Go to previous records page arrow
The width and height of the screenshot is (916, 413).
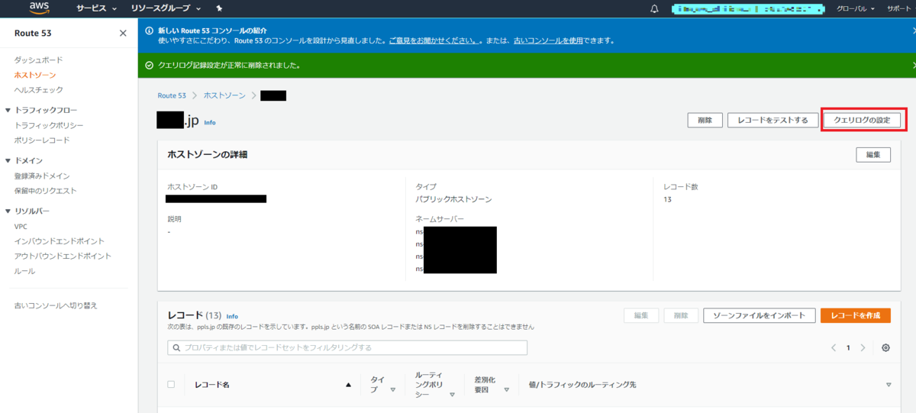(834, 347)
